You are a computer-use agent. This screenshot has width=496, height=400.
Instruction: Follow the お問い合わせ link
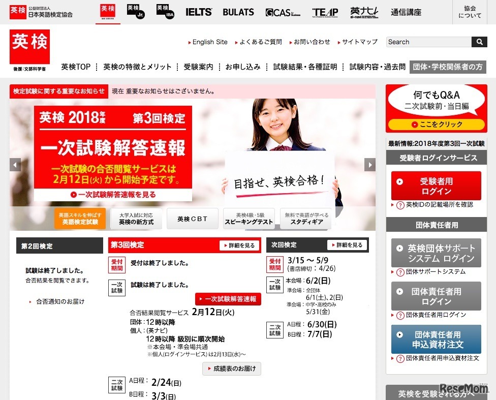pyautogui.click(x=312, y=42)
